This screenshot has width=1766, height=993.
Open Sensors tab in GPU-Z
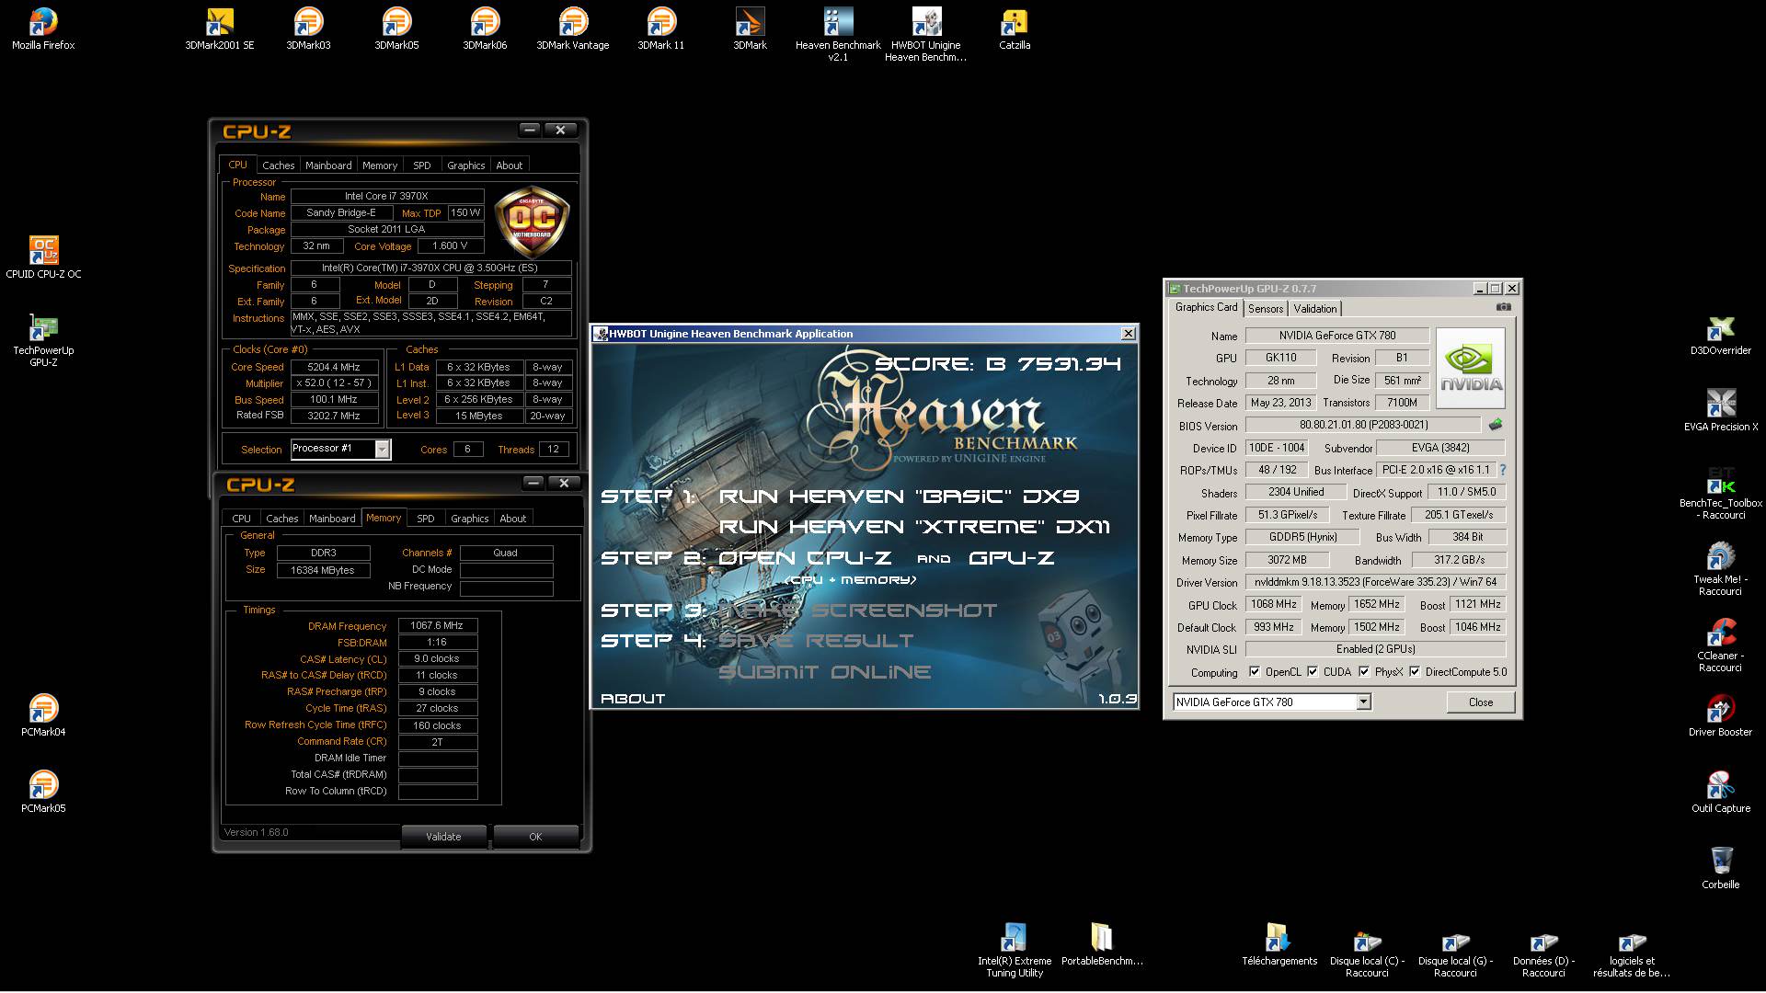coord(1266,309)
